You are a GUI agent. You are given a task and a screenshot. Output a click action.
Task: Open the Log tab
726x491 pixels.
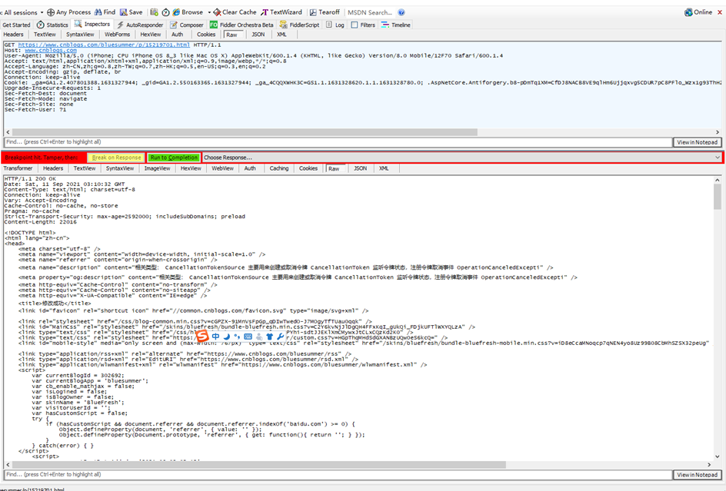coord(335,25)
